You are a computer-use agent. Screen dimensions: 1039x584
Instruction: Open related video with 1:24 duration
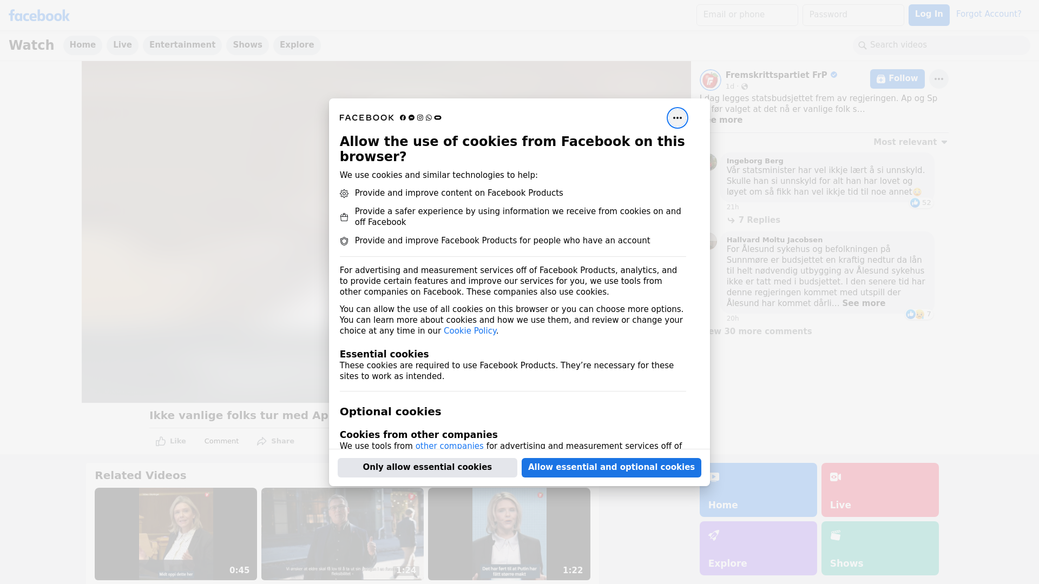(343, 534)
